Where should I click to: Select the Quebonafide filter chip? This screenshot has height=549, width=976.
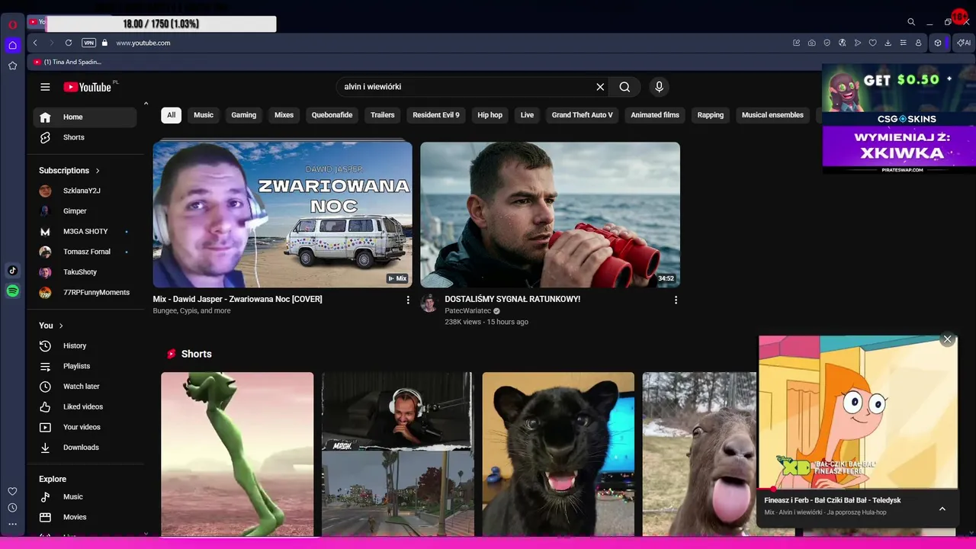point(332,115)
